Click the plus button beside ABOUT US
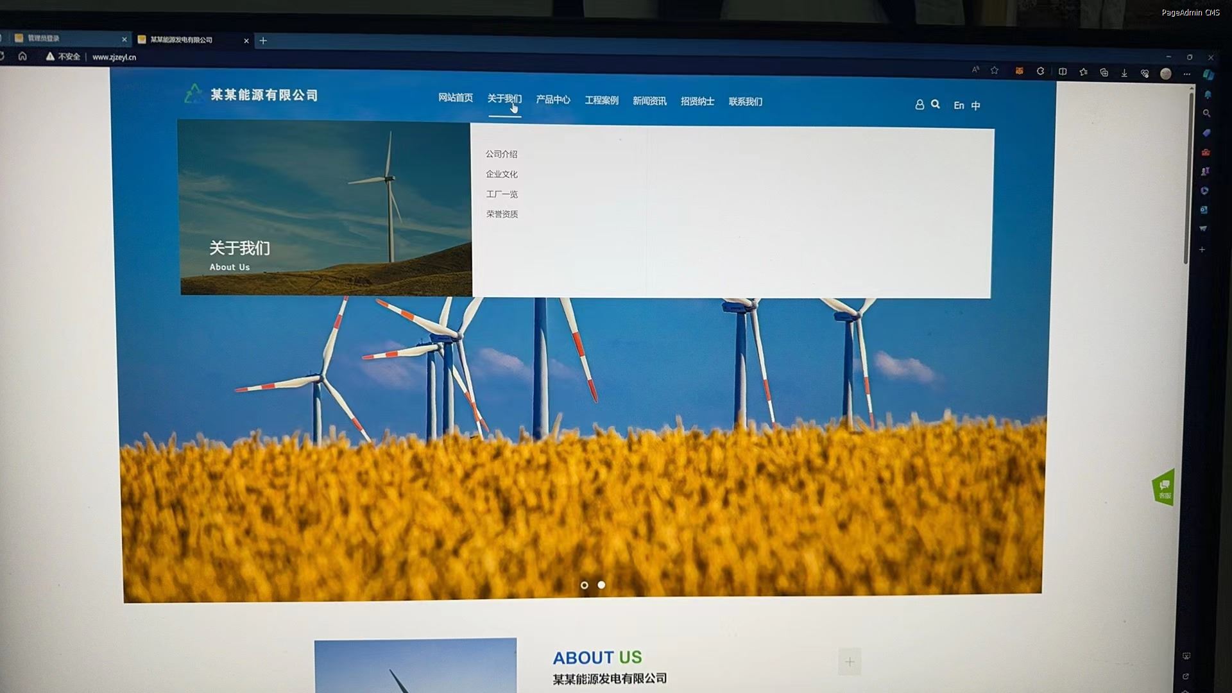This screenshot has height=693, width=1232. pos(850,662)
